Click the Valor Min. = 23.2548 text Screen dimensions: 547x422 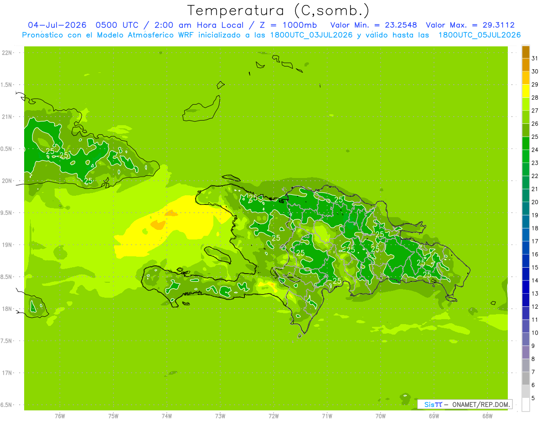pos(374,25)
